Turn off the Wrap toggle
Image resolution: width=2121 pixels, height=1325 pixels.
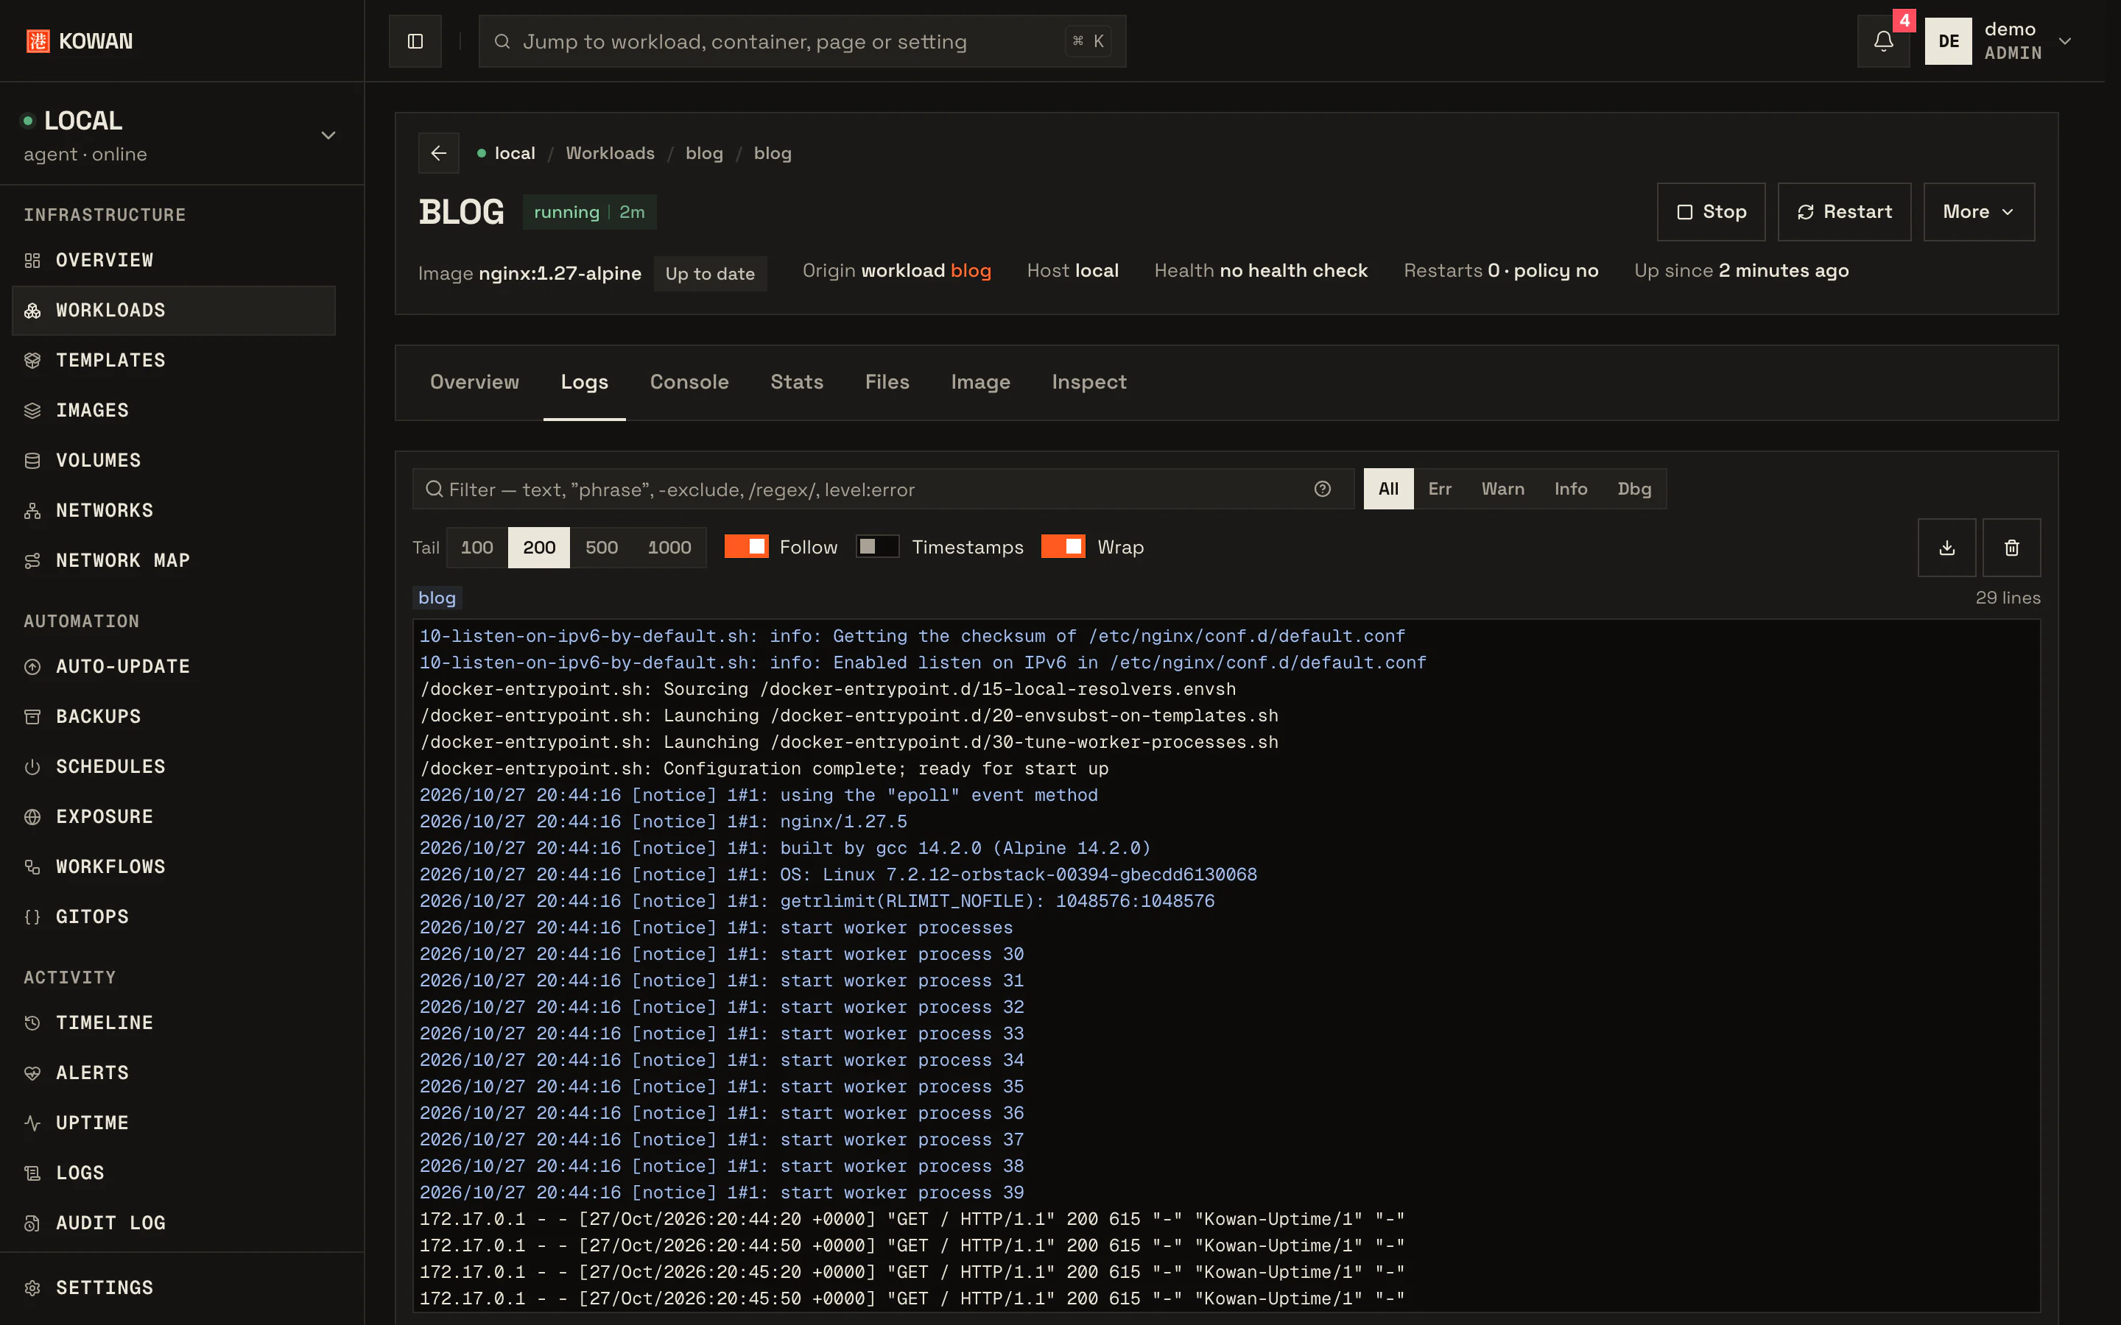1062,547
